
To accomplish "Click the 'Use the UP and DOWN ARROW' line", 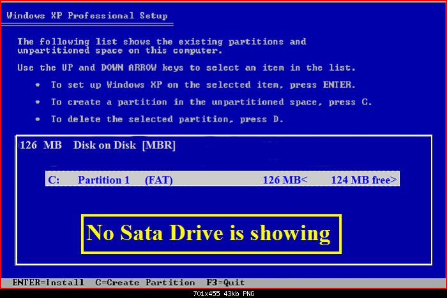I will 186,67.
